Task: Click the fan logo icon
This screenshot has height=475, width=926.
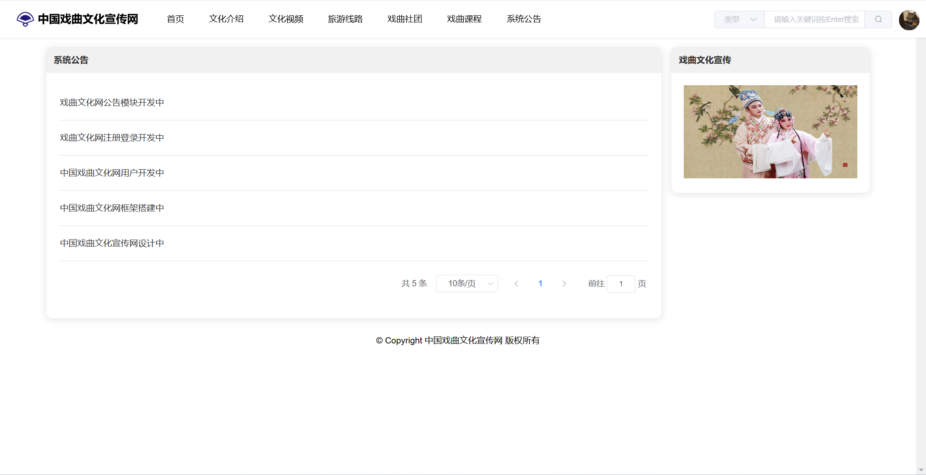Action: (x=25, y=19)
